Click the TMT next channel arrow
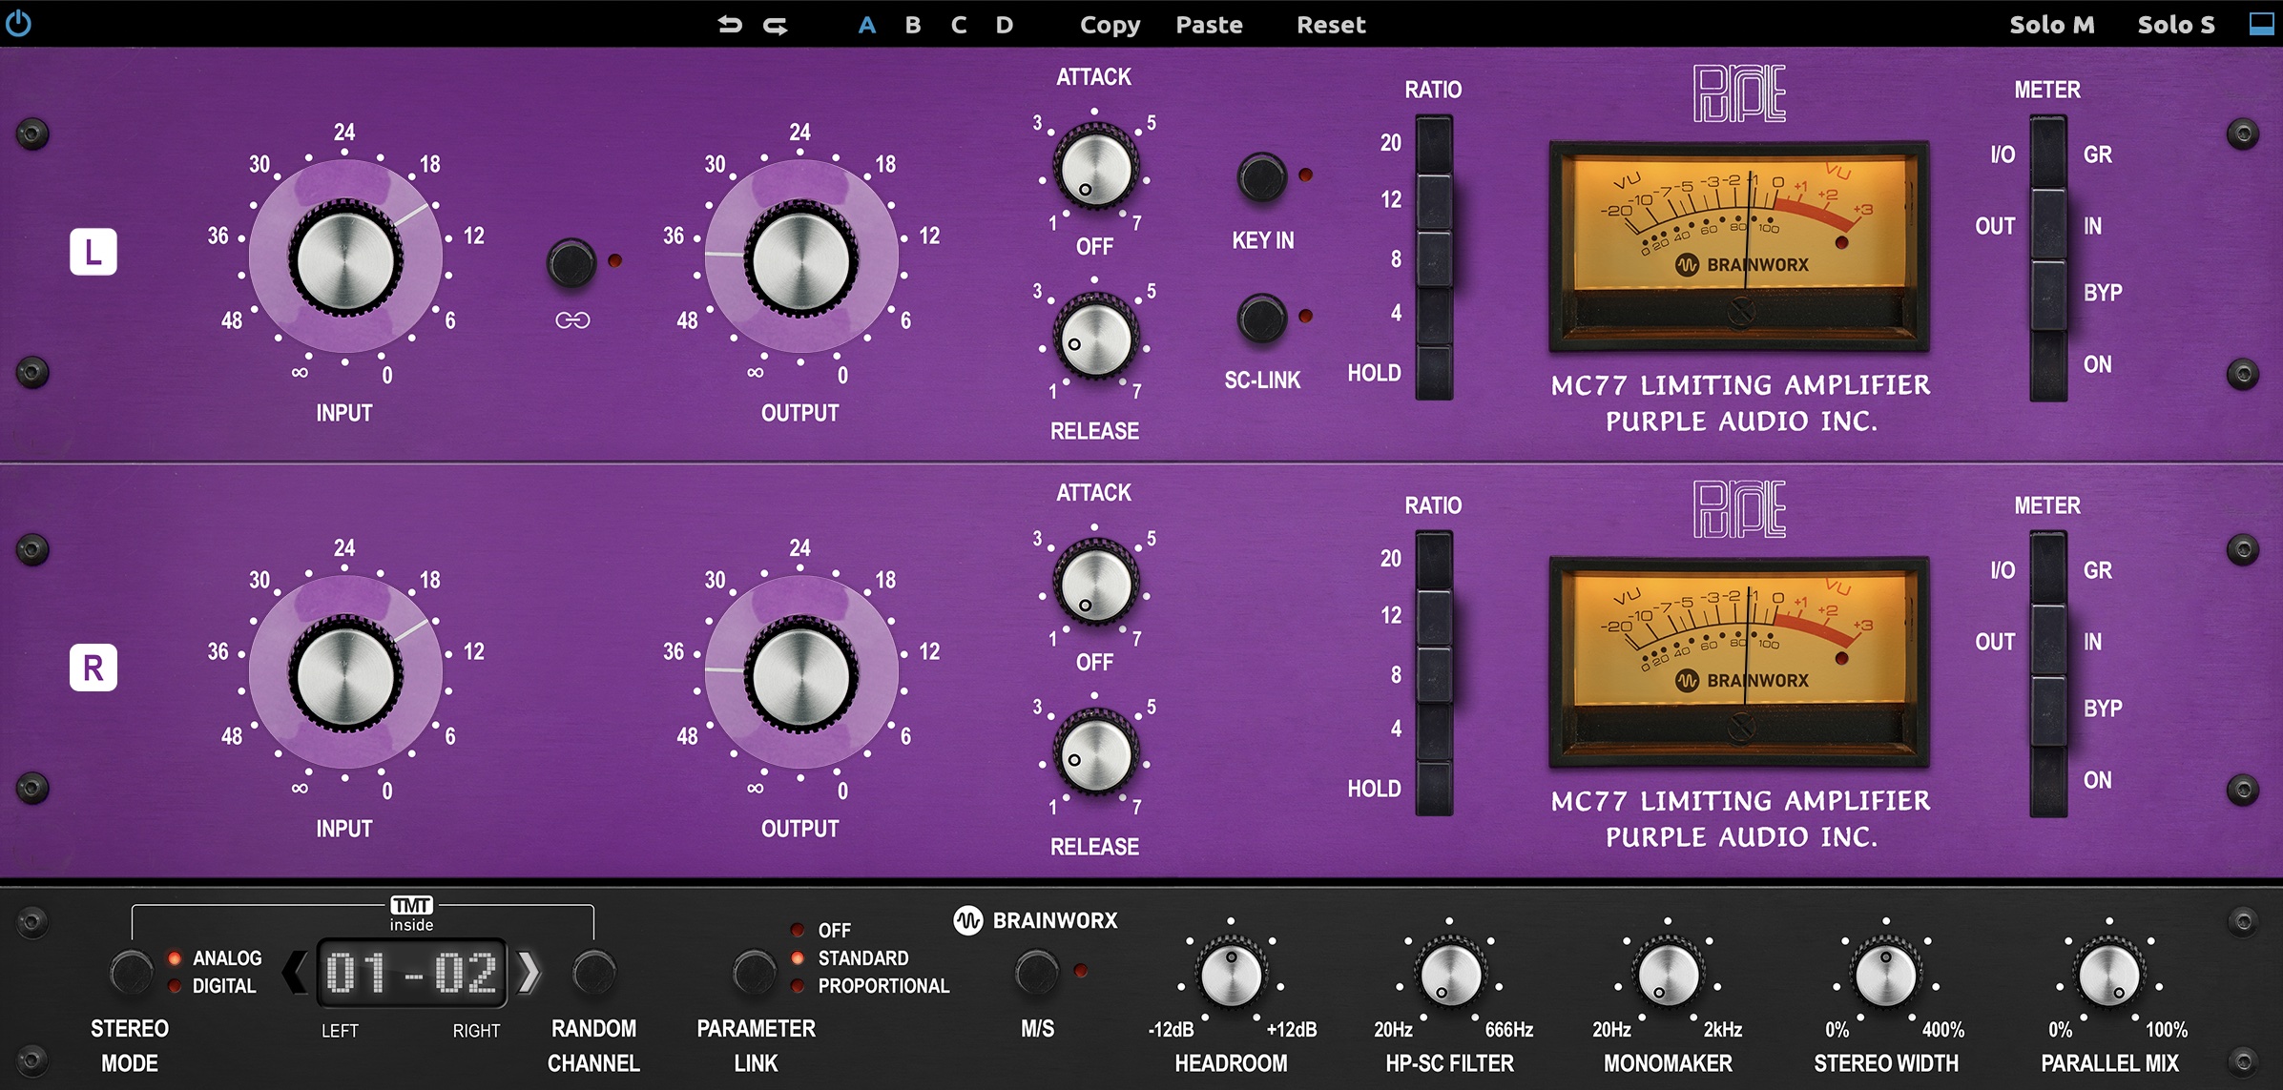This screenshot has height=1090, width=2283. pos(529,973)
